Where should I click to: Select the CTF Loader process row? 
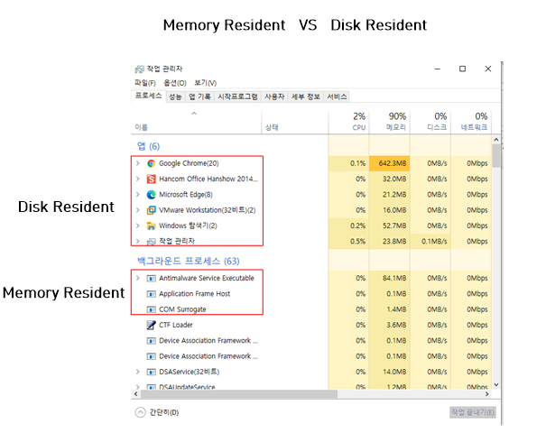pos(311,325)
